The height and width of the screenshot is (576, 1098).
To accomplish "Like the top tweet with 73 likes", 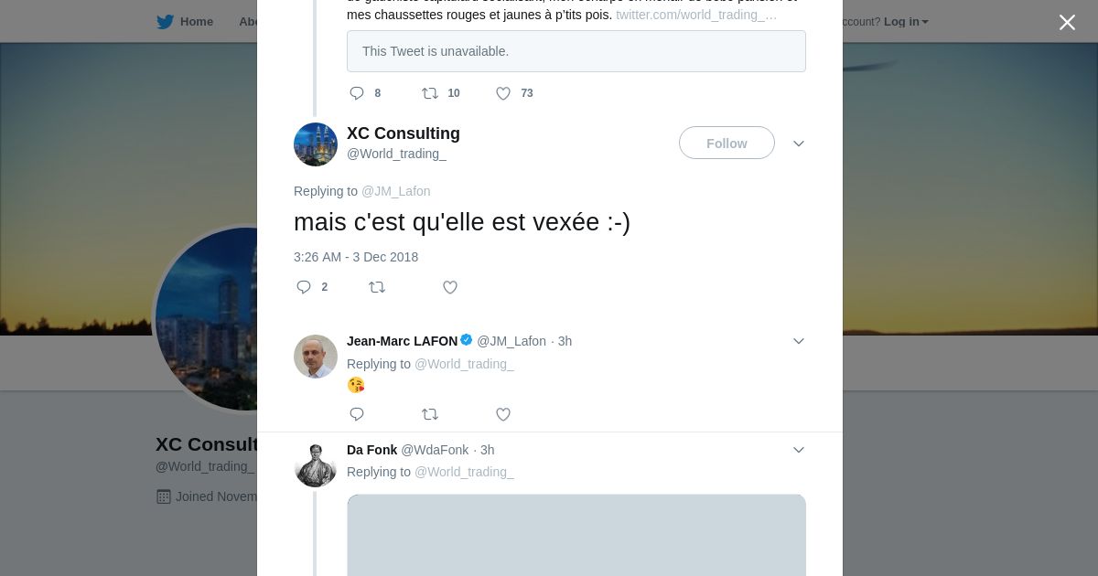I will (x=503, y=93).
